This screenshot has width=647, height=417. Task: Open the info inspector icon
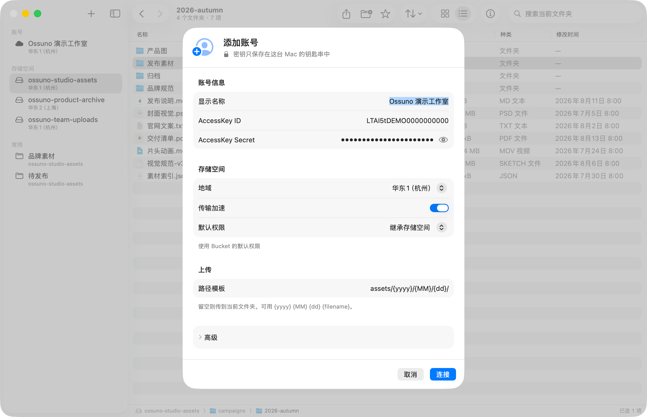coord(490,14)
